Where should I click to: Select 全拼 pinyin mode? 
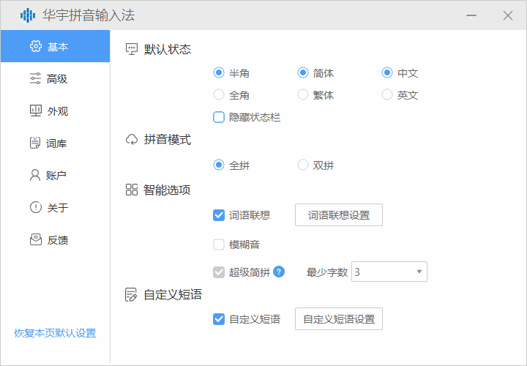(x=219, y=165)
